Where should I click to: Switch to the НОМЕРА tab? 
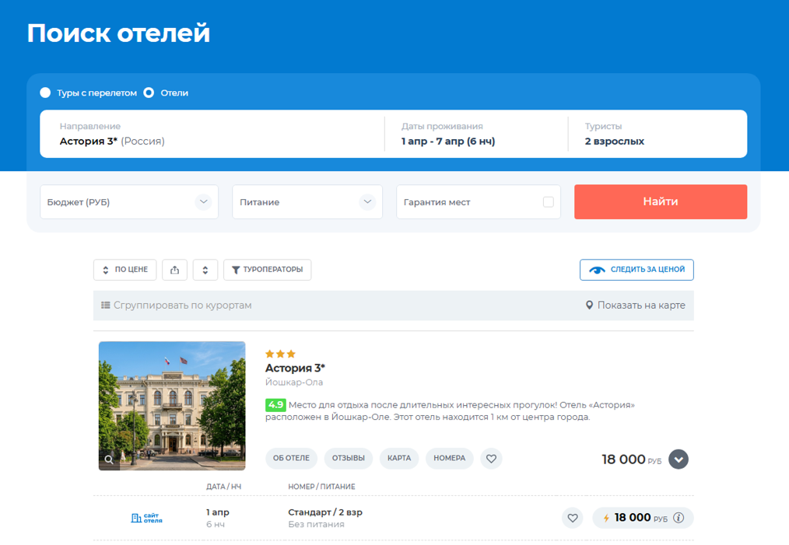(x=449, y=458)
